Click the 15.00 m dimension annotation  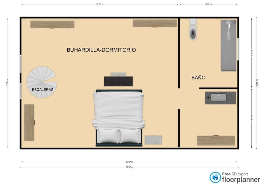(x=100, y=4)
